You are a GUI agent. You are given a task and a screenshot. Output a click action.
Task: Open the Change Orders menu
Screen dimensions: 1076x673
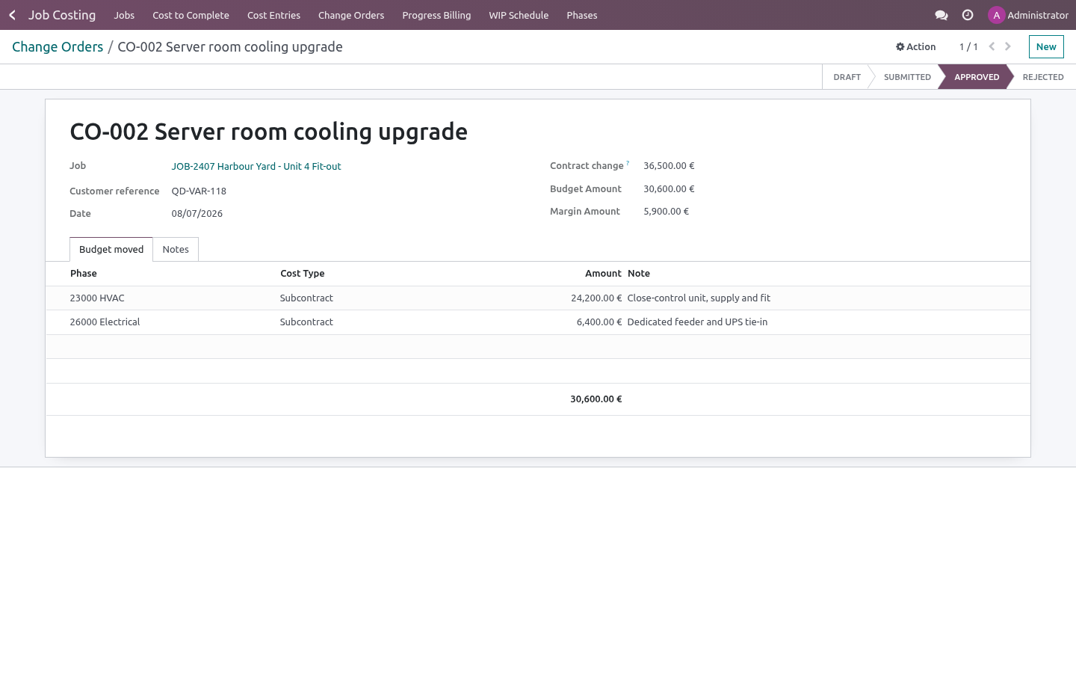click(351, 15)
